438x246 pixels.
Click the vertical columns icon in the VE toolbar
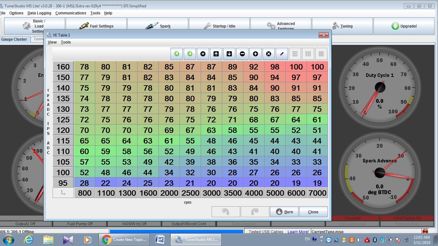[x=308, y=54]
